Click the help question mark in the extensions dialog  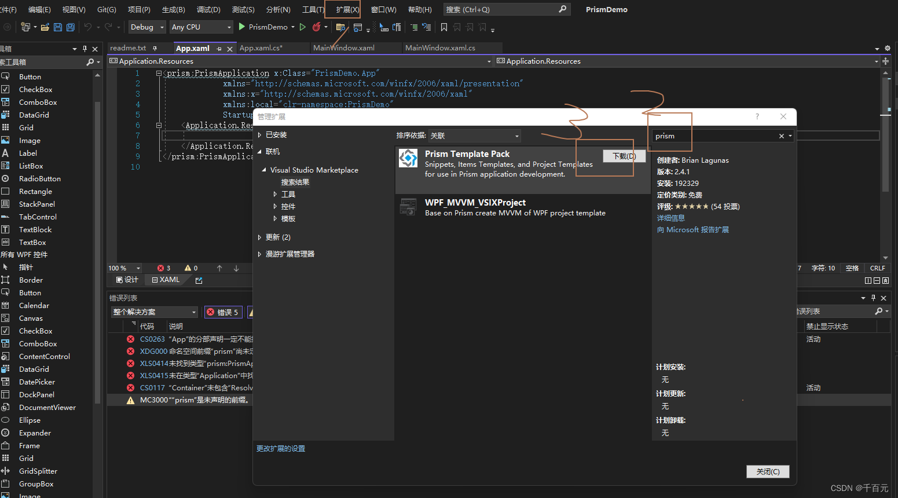pos(757,117)
